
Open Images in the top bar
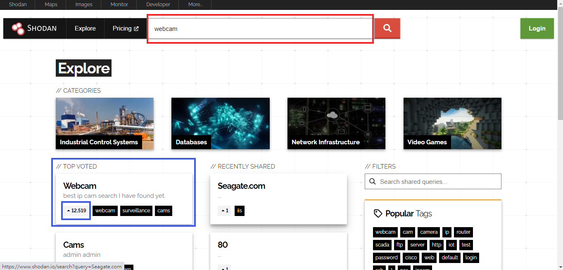(84, 5)
